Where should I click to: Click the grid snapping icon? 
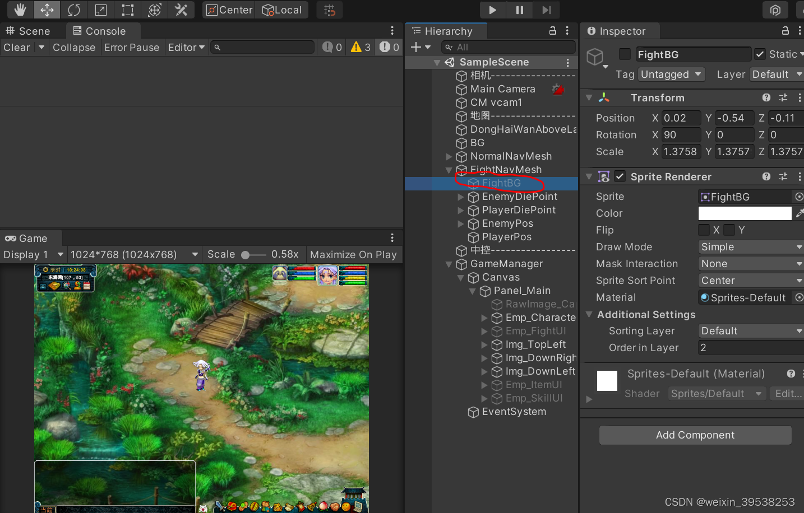pos(330,10)
